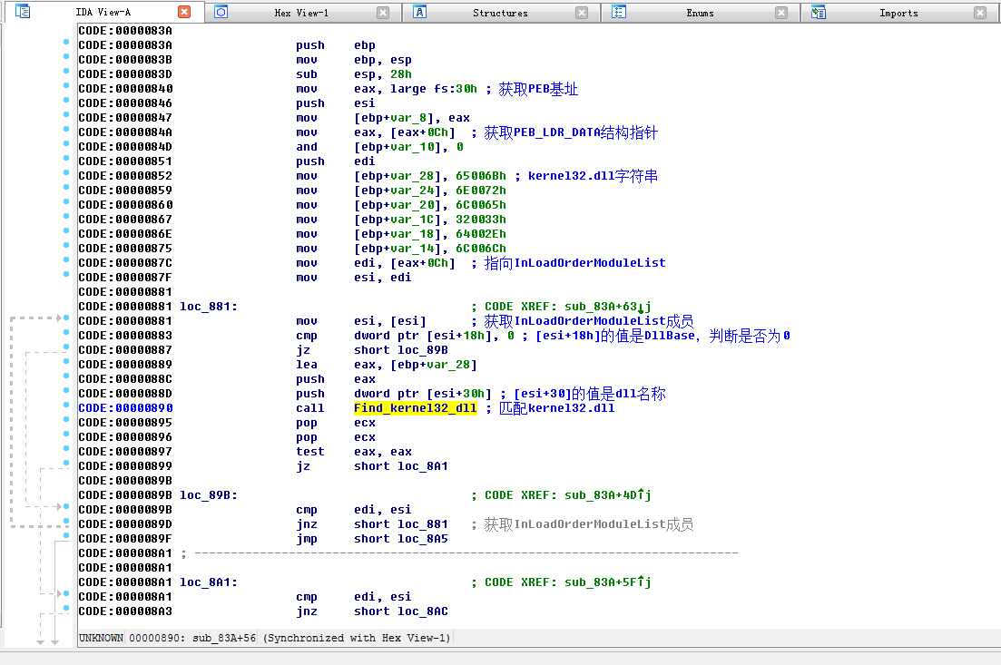This screenshot has height=665, width=1001.
Task: Click the UNKNOWN status bar field
Action: [101, 638]
